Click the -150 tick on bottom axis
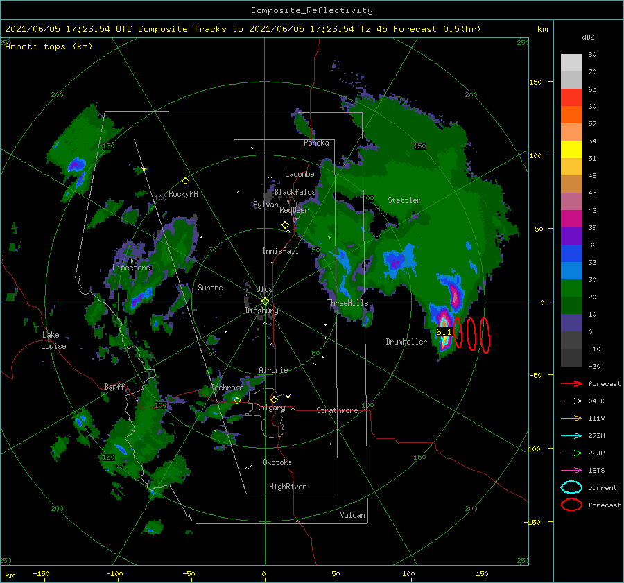 point(42,573)
